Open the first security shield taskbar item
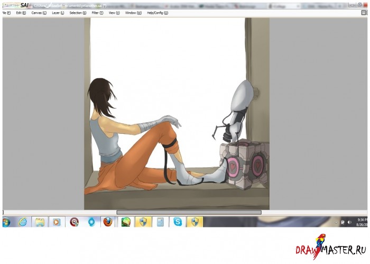The image size is (370, 264). click(143, 222)
